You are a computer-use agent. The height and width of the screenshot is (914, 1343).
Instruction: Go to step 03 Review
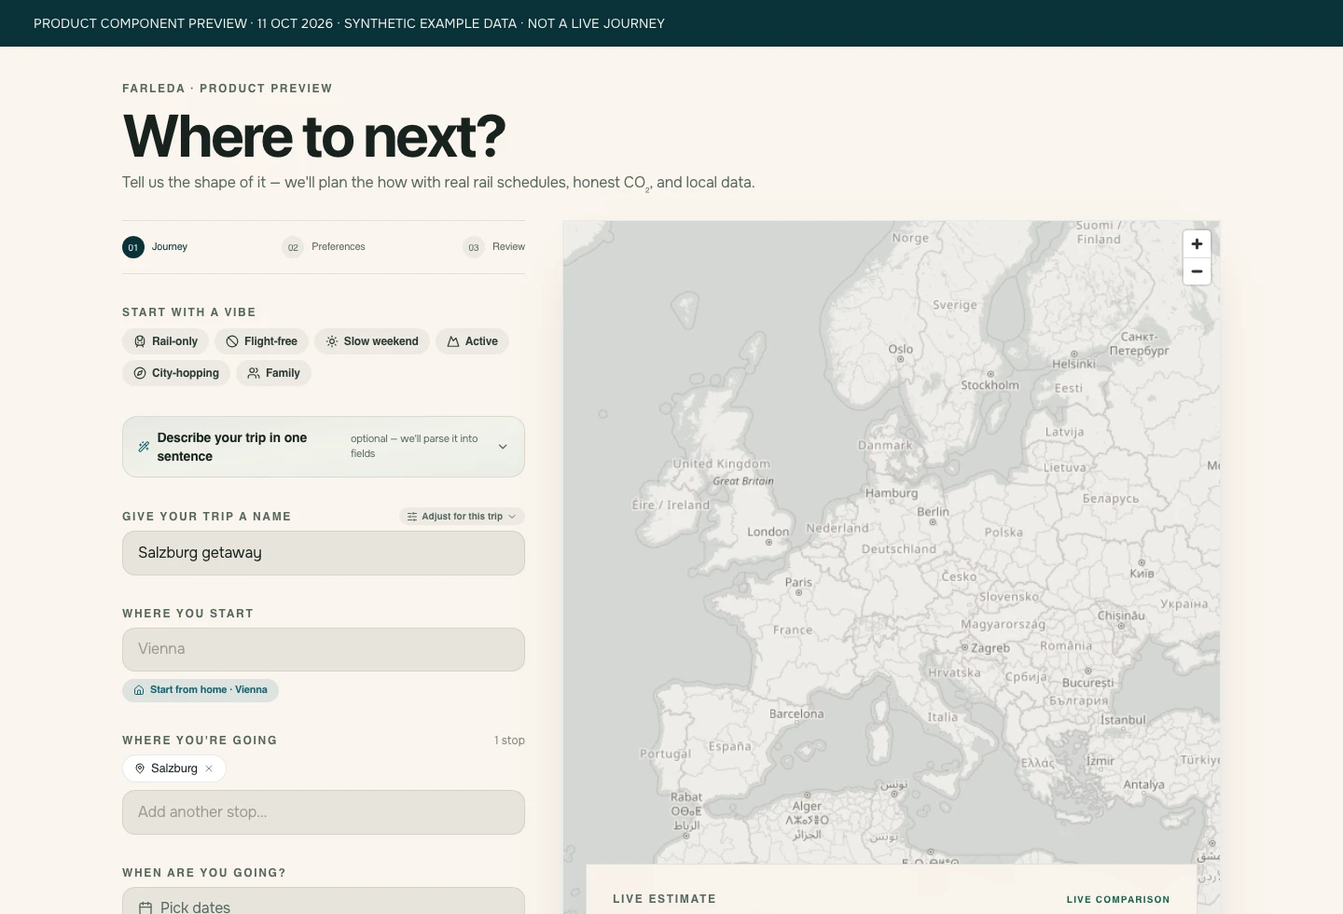point(494,247)
